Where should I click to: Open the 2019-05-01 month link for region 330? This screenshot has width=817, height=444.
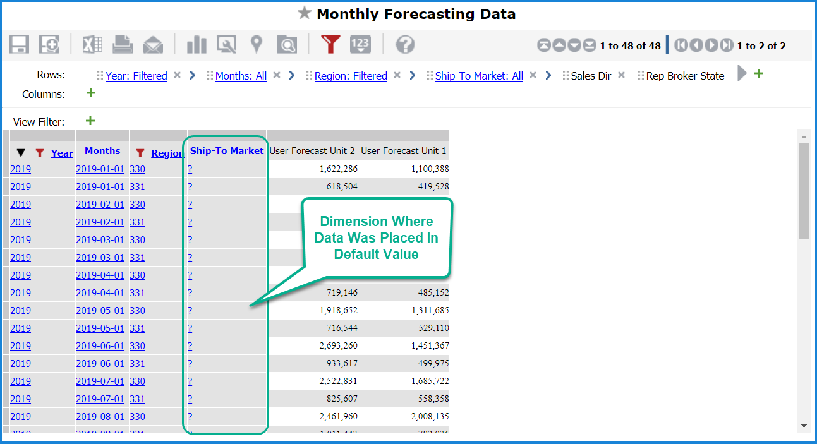tap(100, 311)
